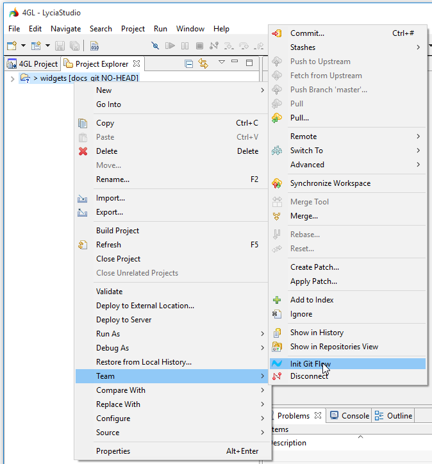Click the Collapse All icon in Project Explorer
The width and height of the screenshot is (432, 464).
tap(188, 63)
